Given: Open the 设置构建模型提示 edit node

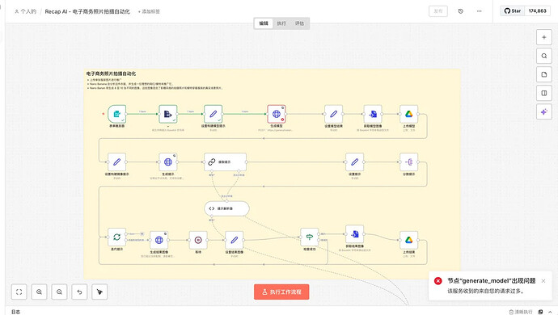Looking at the screenshot, I should click(213, 114).
